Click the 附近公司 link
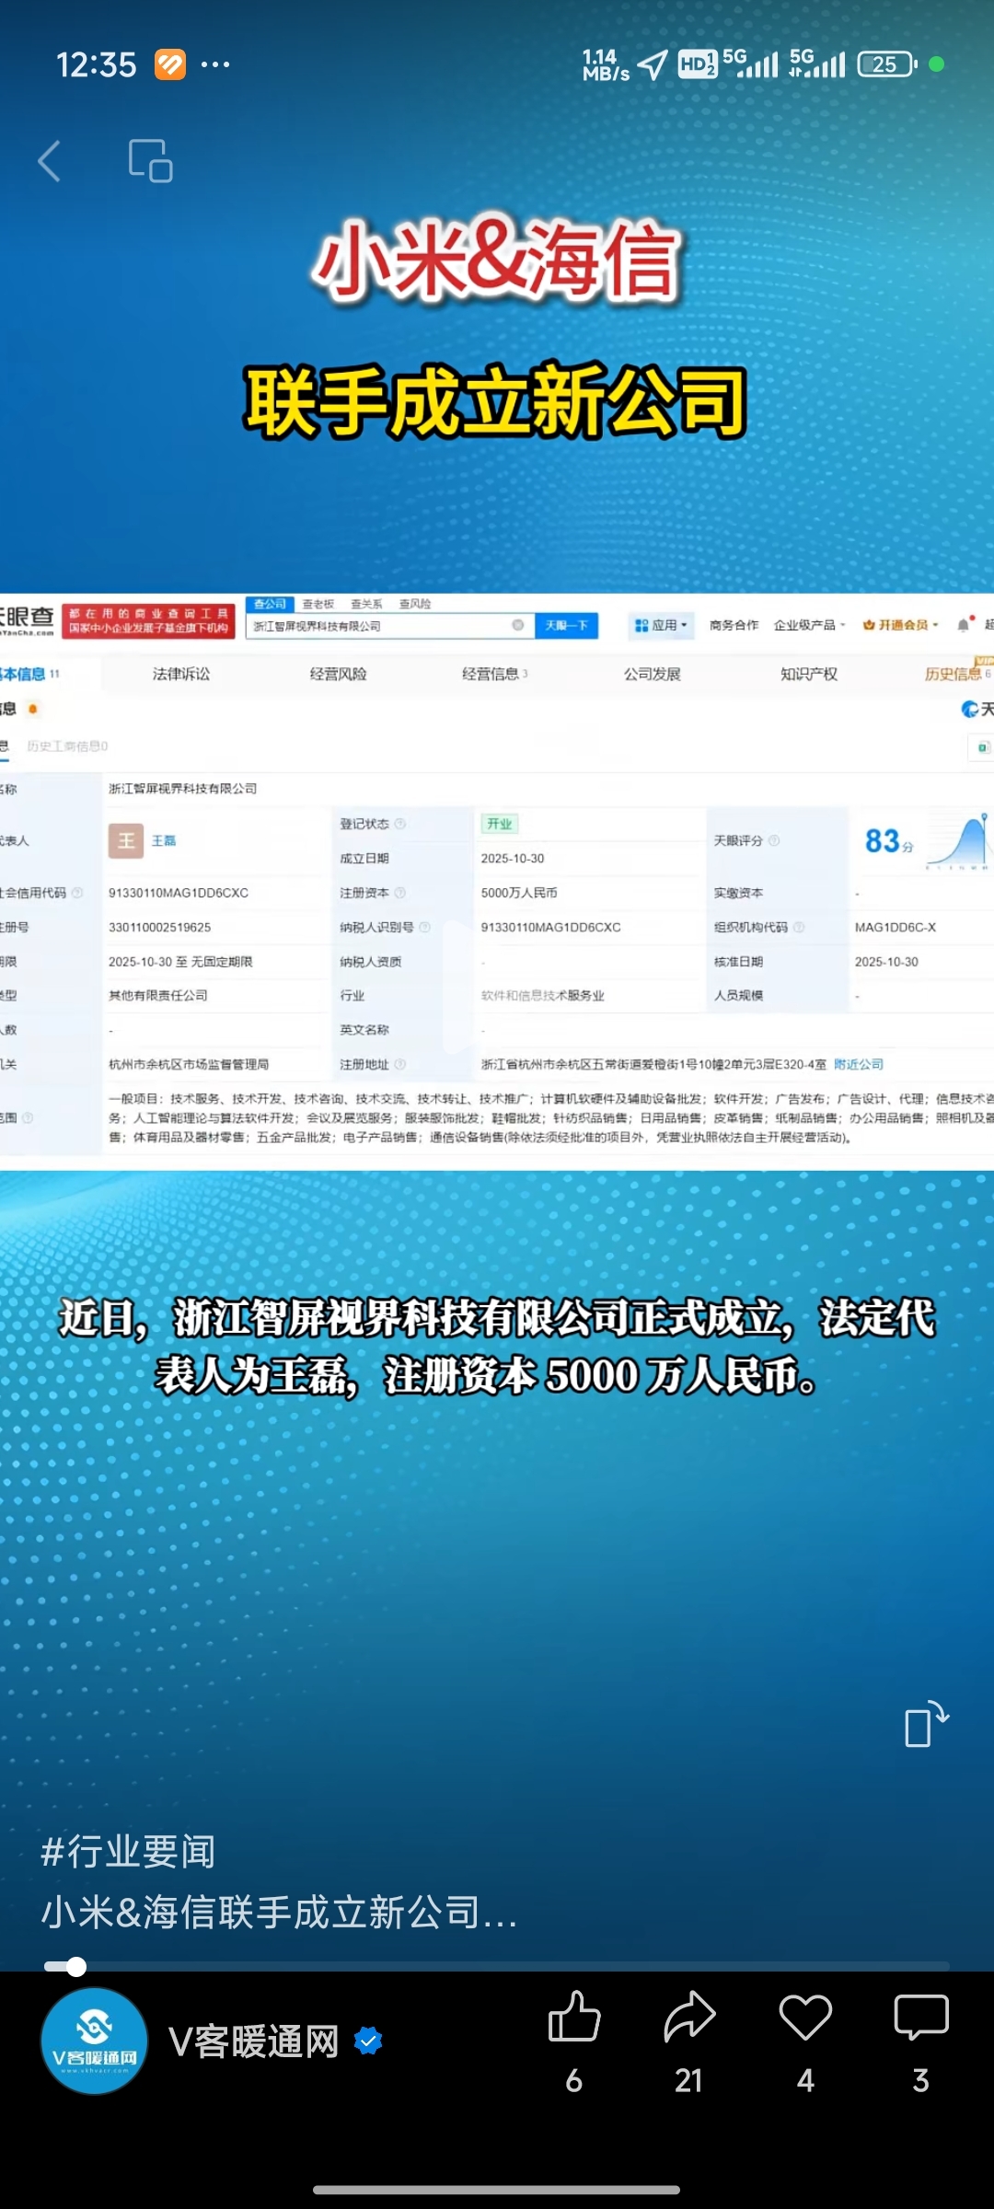This screenshot has height=2209, width=994. tap(858, 1064)
